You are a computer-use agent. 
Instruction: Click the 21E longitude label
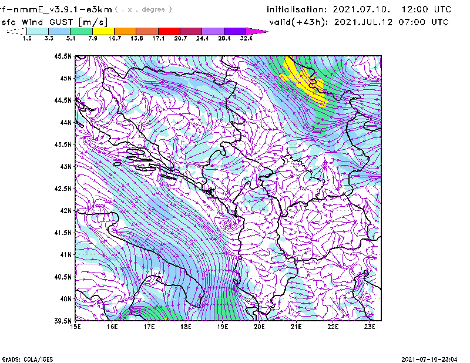coord(296,327)
